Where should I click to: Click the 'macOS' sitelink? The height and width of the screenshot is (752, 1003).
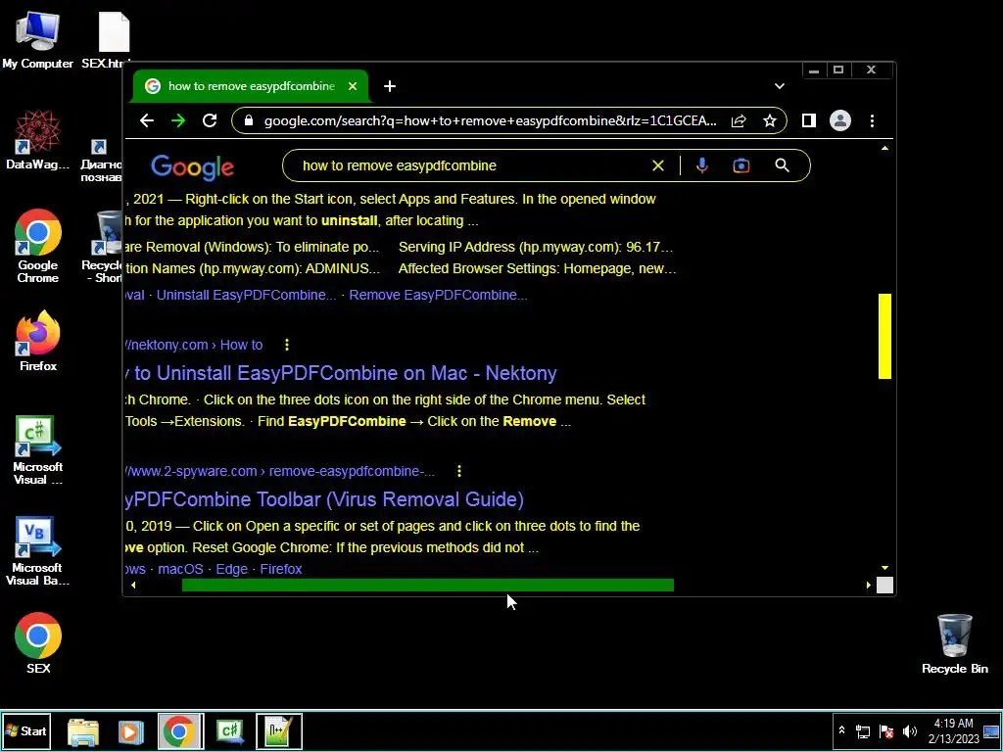click(180, 569)
